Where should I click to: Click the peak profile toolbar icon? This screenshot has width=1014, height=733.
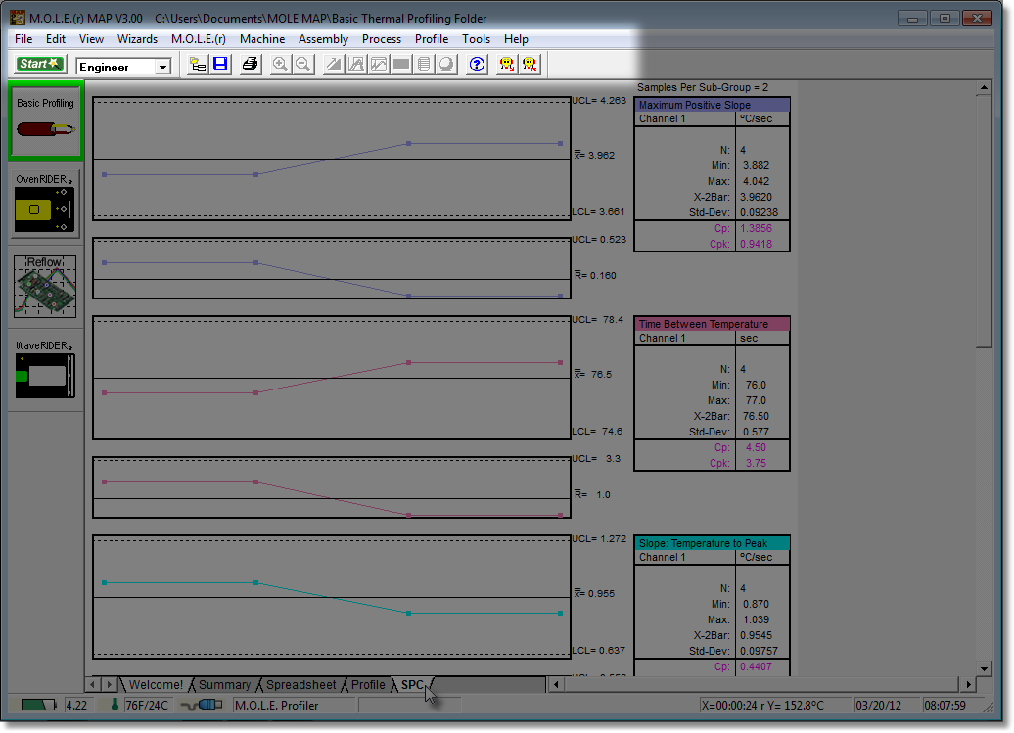(x=355, y=65)
